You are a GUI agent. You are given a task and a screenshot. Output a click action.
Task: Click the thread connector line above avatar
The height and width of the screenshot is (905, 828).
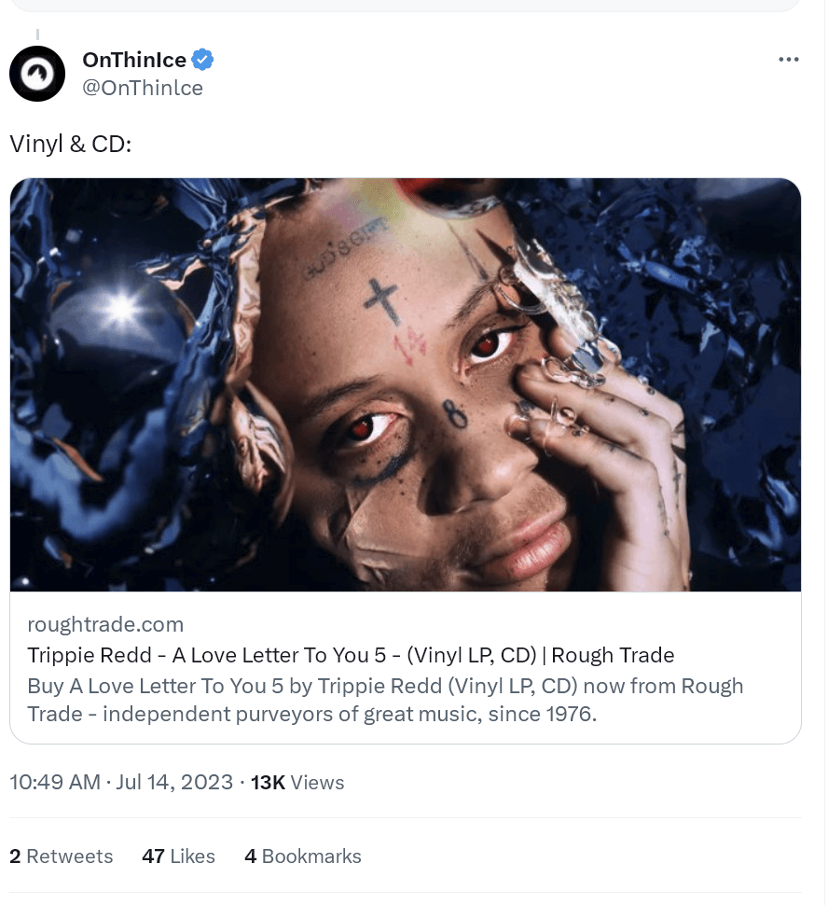pyautogui.click(x=37, y=35)
